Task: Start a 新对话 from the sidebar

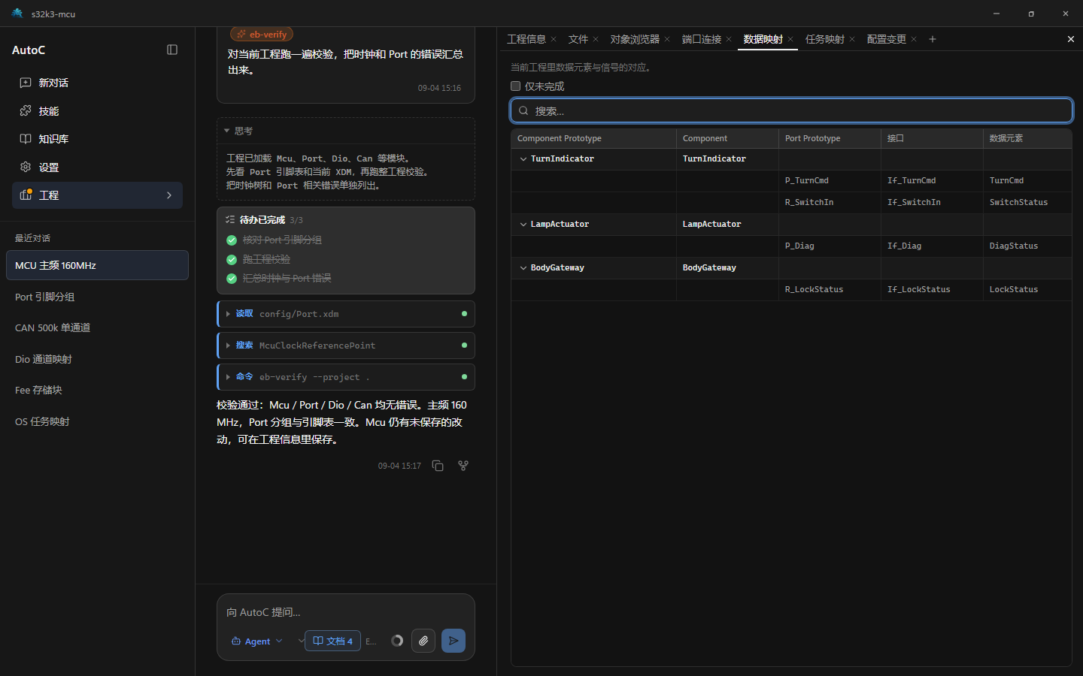Action: click(97, 83)
